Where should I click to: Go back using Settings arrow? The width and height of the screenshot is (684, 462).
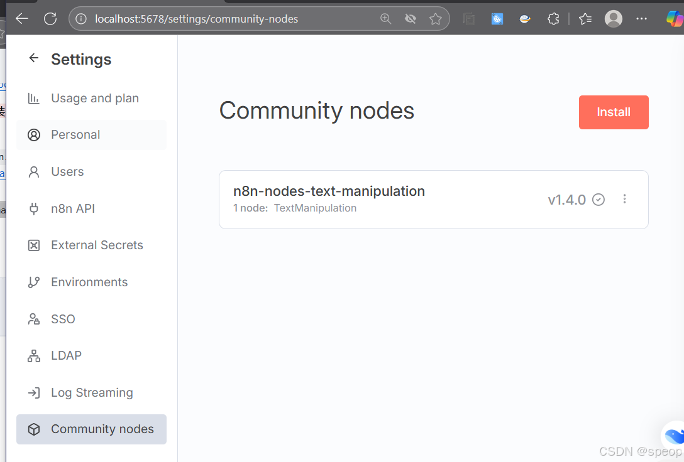(33, 58)
